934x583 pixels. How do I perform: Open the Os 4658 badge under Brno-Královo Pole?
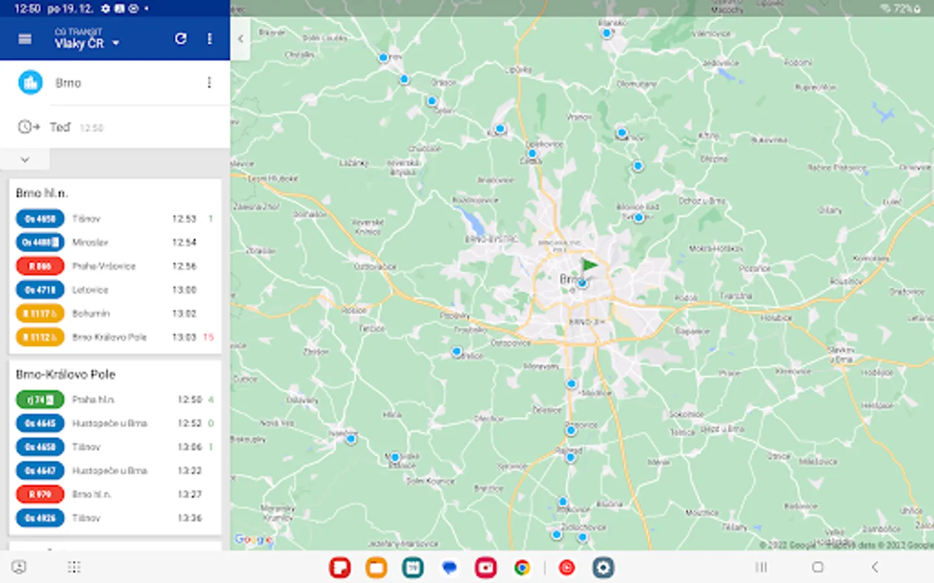(x=40, y=447)
